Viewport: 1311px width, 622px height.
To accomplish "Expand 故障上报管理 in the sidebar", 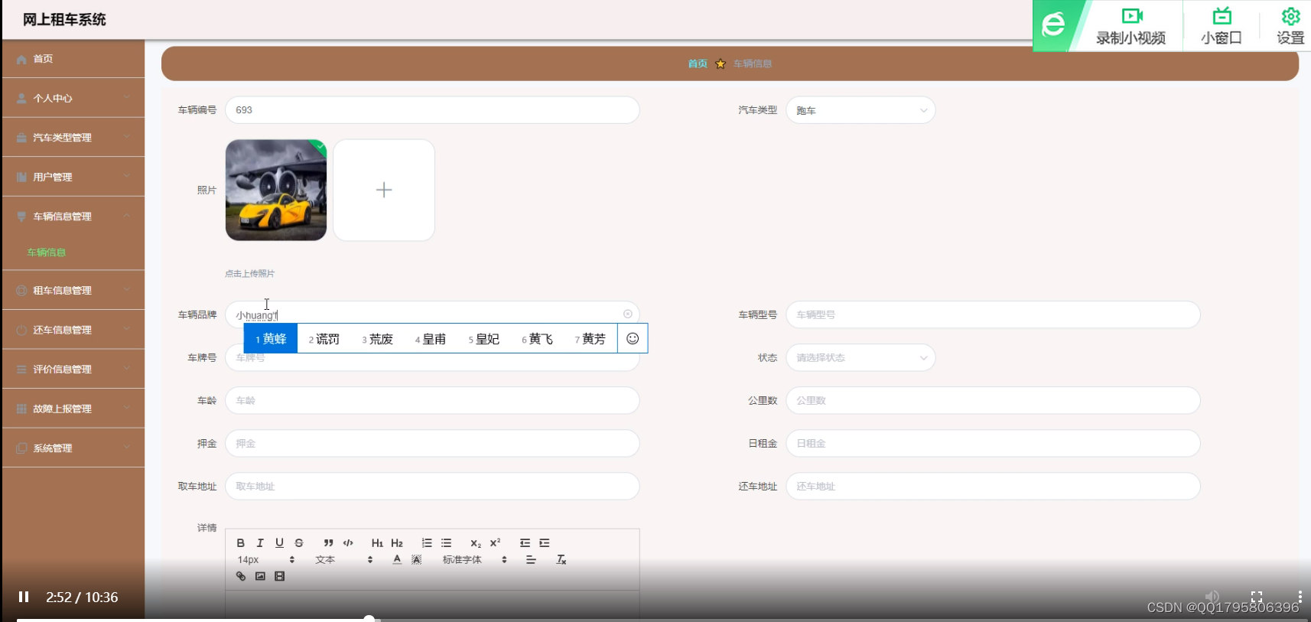I will (73, 409).
